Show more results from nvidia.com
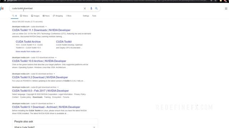Image resolution: width=229 pixels, height=128 pixels. pyautogui.click(x=28, y=52)
